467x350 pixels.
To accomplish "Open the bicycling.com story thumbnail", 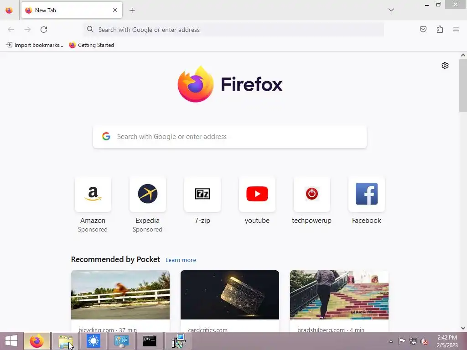I will (x=120, y=295).
